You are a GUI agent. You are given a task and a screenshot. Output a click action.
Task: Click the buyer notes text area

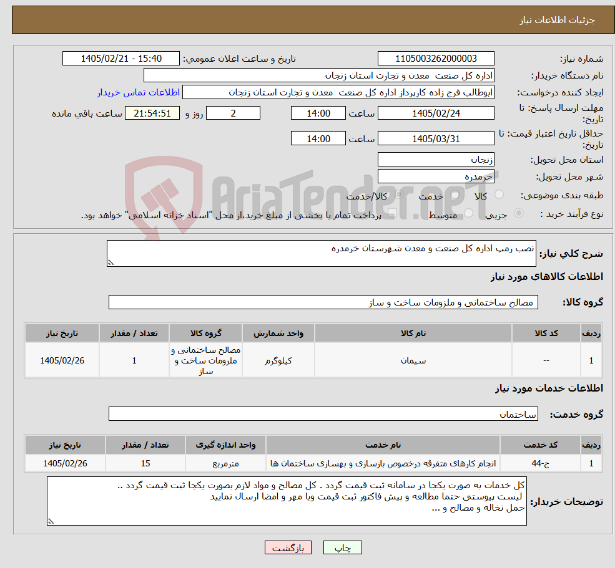(287, 501)
